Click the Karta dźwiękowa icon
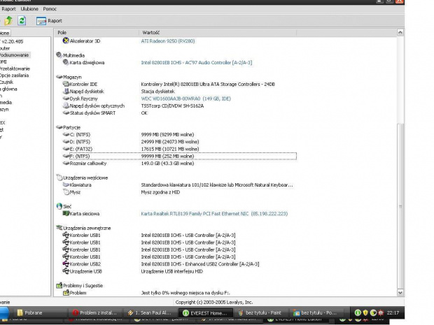The height and width of the screenshot is (325, 434). (66, 62)
